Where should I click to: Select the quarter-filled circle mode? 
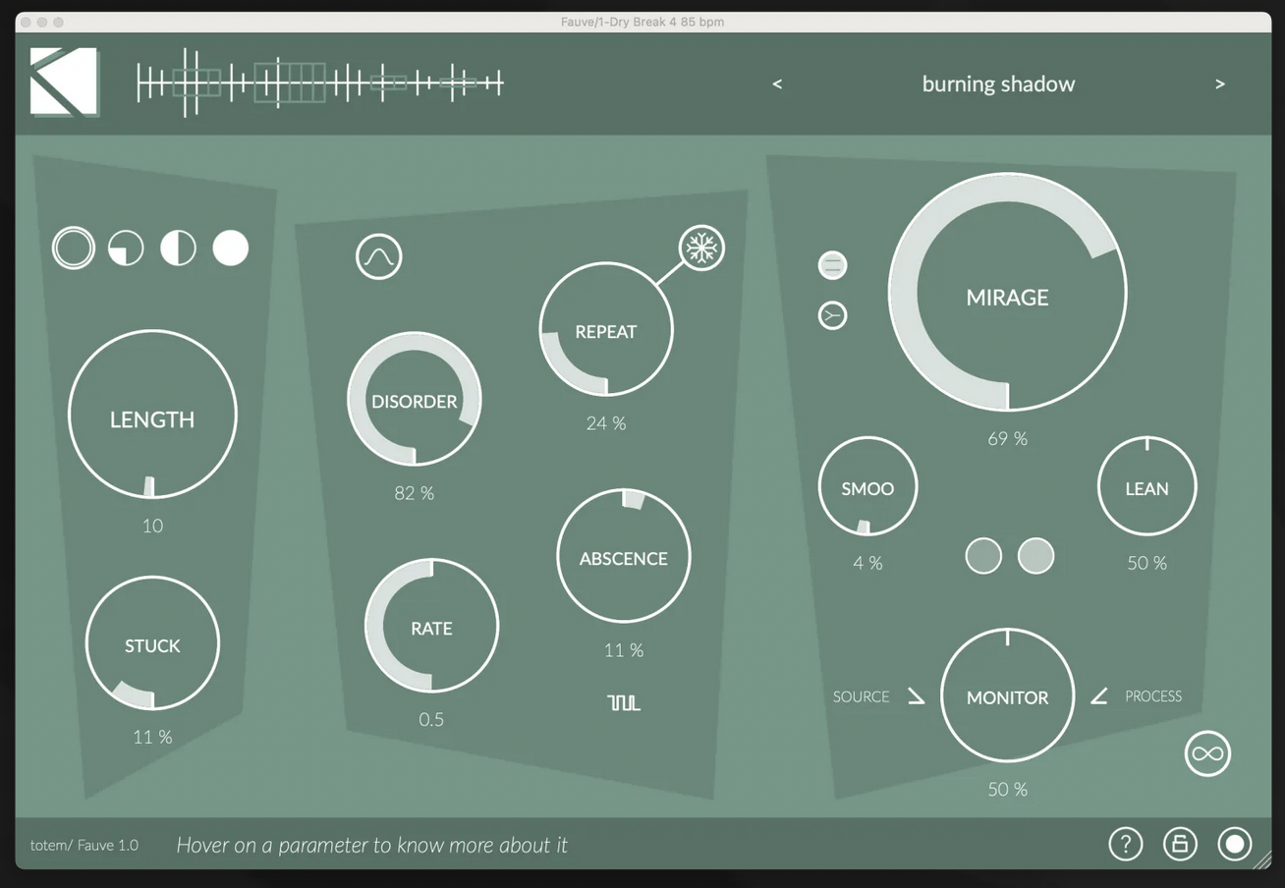point(126,249)
